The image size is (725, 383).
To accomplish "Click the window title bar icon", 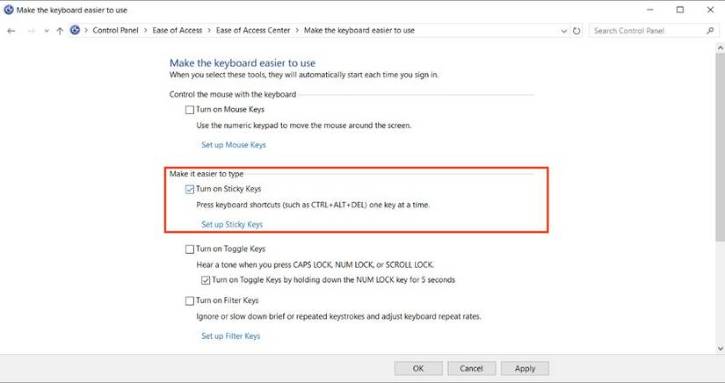I will point(8,10).
